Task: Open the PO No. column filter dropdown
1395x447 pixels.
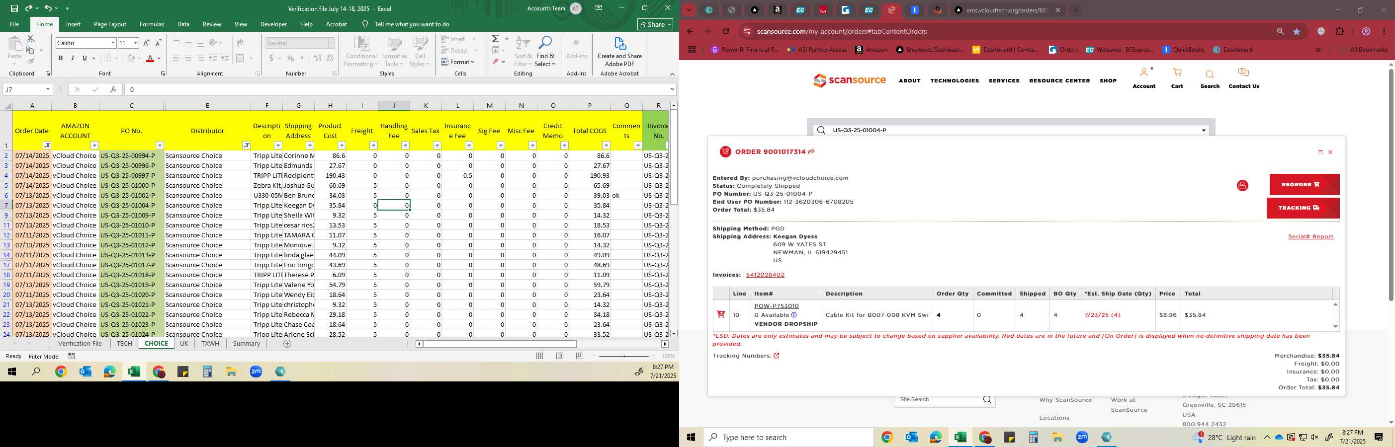Action: click(x=160, y=146)
